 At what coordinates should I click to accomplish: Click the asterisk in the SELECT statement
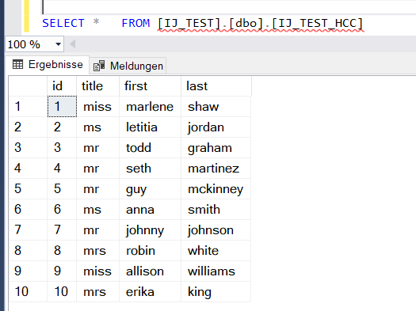96,21
